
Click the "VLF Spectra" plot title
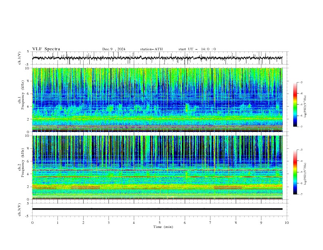[x=46, y=49]
